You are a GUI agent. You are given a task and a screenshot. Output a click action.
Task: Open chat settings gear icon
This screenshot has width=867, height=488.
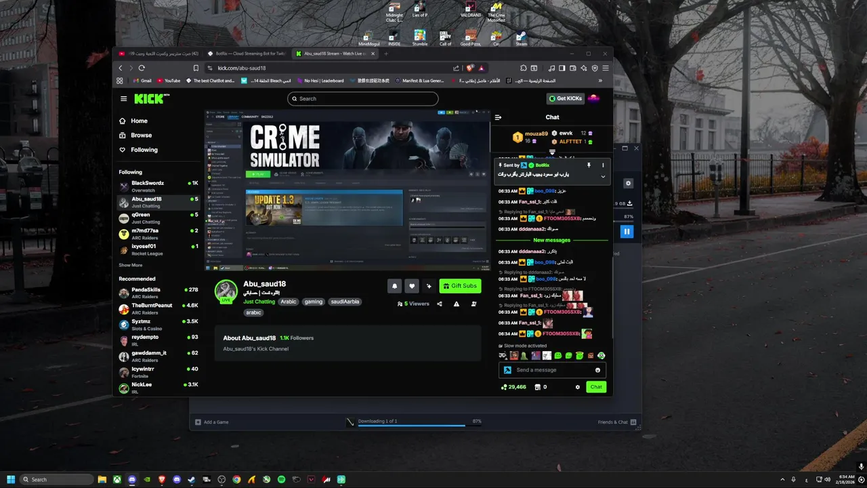click(x=578, y=387)
